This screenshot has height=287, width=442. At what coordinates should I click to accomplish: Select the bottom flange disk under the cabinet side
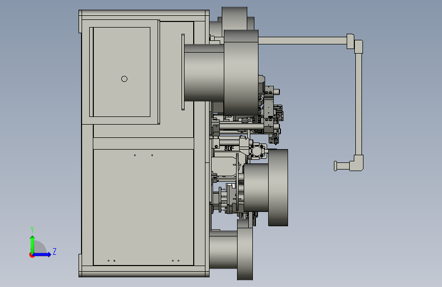tap(245, 250)
